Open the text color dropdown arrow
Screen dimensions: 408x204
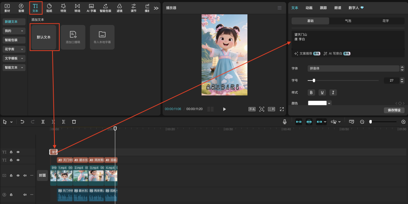pos(329,103)
